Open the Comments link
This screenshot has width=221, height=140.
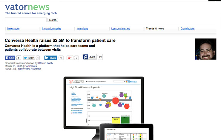click(30, 66)
